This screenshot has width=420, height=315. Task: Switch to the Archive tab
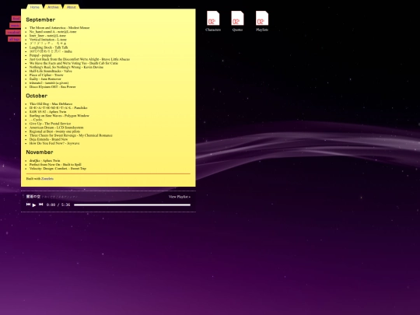point(53,7)
